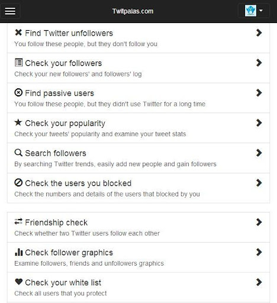The image size is (277, 303).
Task: Expand the profile avatar dropdown arrow
Action: pyautogui.click(x=261, y=11)
